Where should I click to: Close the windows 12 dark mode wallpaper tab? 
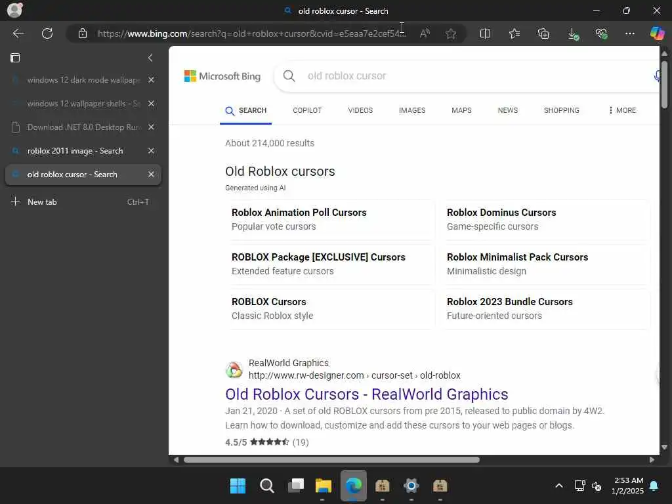pyautogui.click(x=151, y=79)
